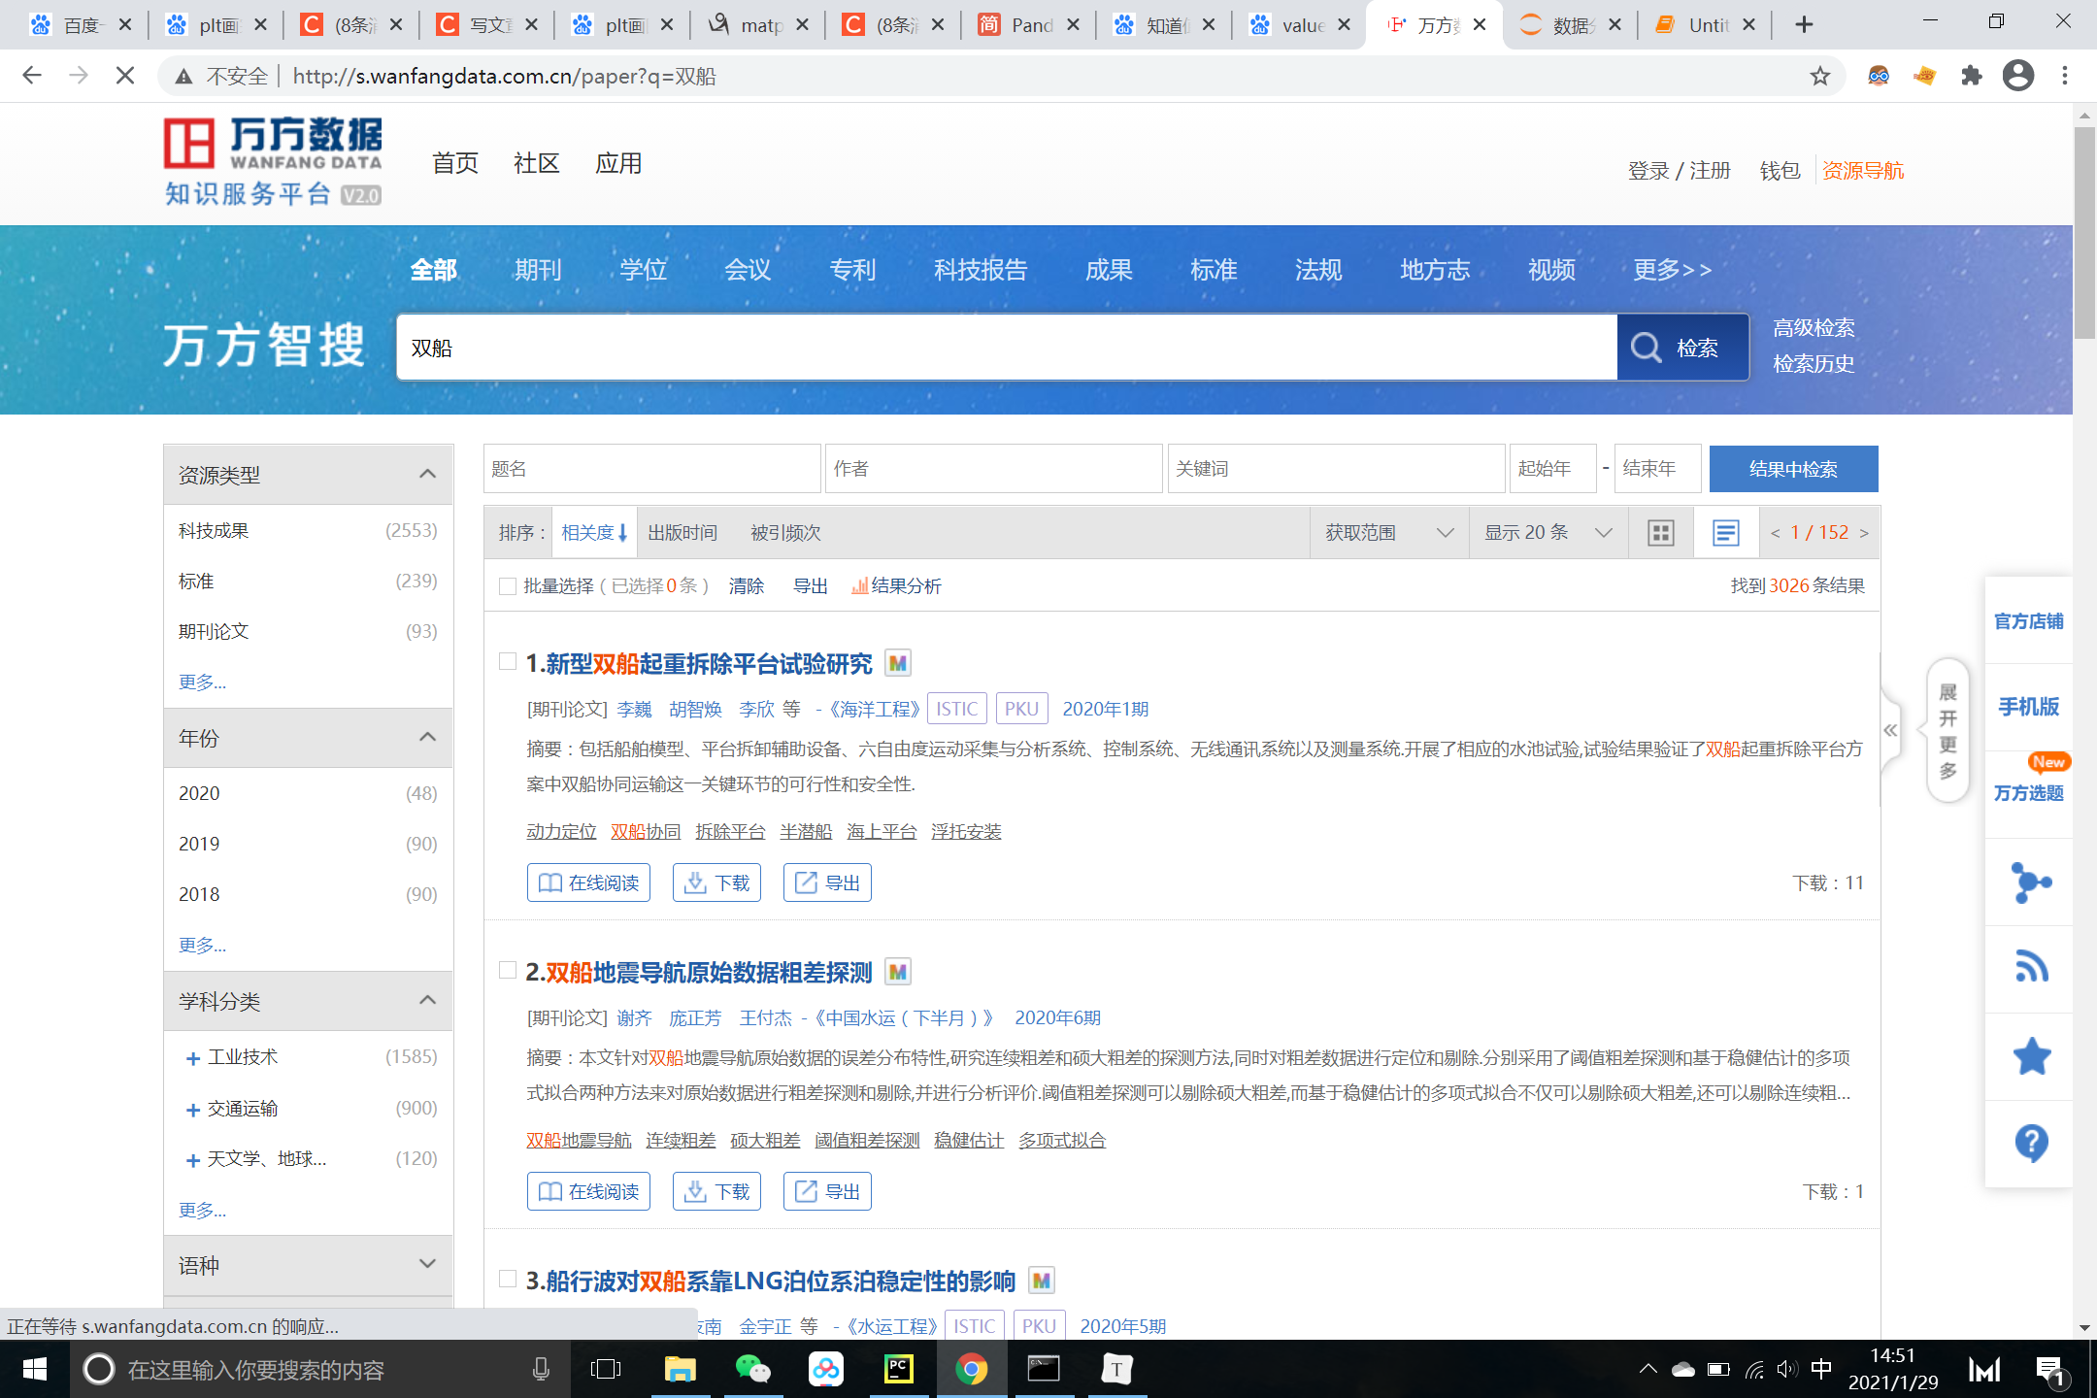Tick the 批量选择 batch select checkbox
Screen dimensions: 2097x1398
[x=507, y=586]
